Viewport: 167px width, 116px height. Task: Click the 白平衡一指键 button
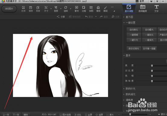pyautogui.click(x=149, y=49)
